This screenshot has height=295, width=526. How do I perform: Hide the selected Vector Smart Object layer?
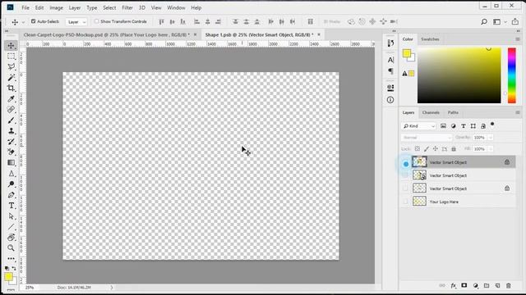coord(406,164)
